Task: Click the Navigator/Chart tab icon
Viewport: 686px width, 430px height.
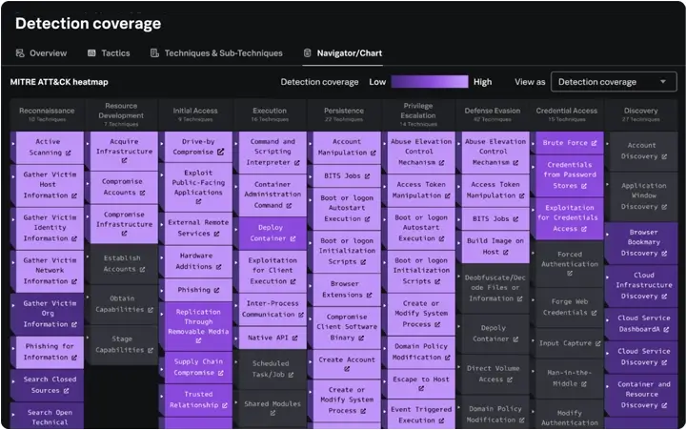Action: click(308, 53)
